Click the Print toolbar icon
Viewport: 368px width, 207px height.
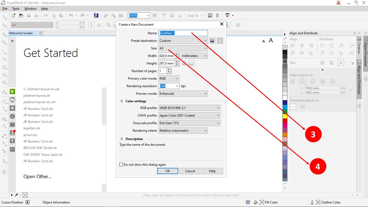tap(37, 16)
